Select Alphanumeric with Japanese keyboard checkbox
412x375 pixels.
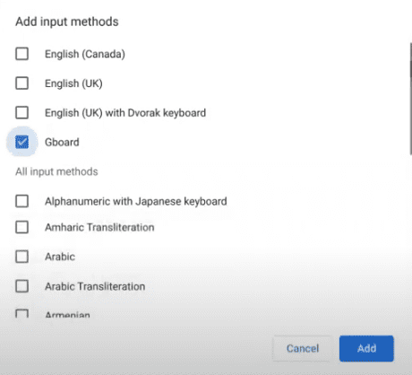click(21, 201)
